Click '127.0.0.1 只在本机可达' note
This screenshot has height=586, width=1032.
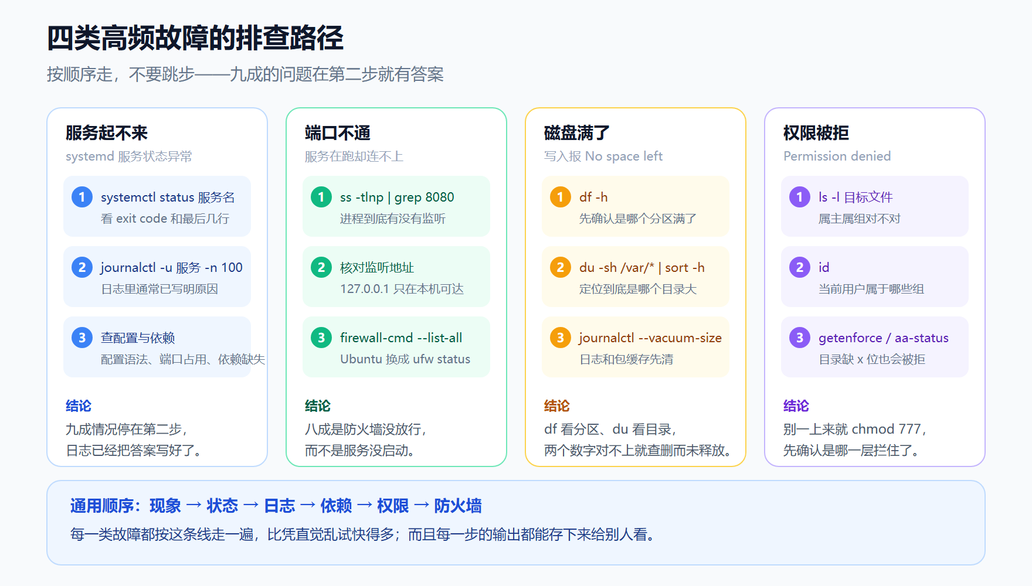pos(402,289)
